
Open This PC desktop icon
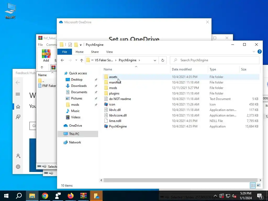10,11
